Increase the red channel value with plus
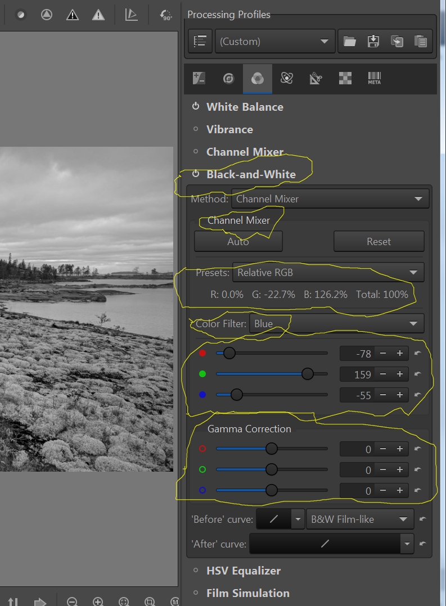Viewport: 446px width, 606px height. (400, 354)
